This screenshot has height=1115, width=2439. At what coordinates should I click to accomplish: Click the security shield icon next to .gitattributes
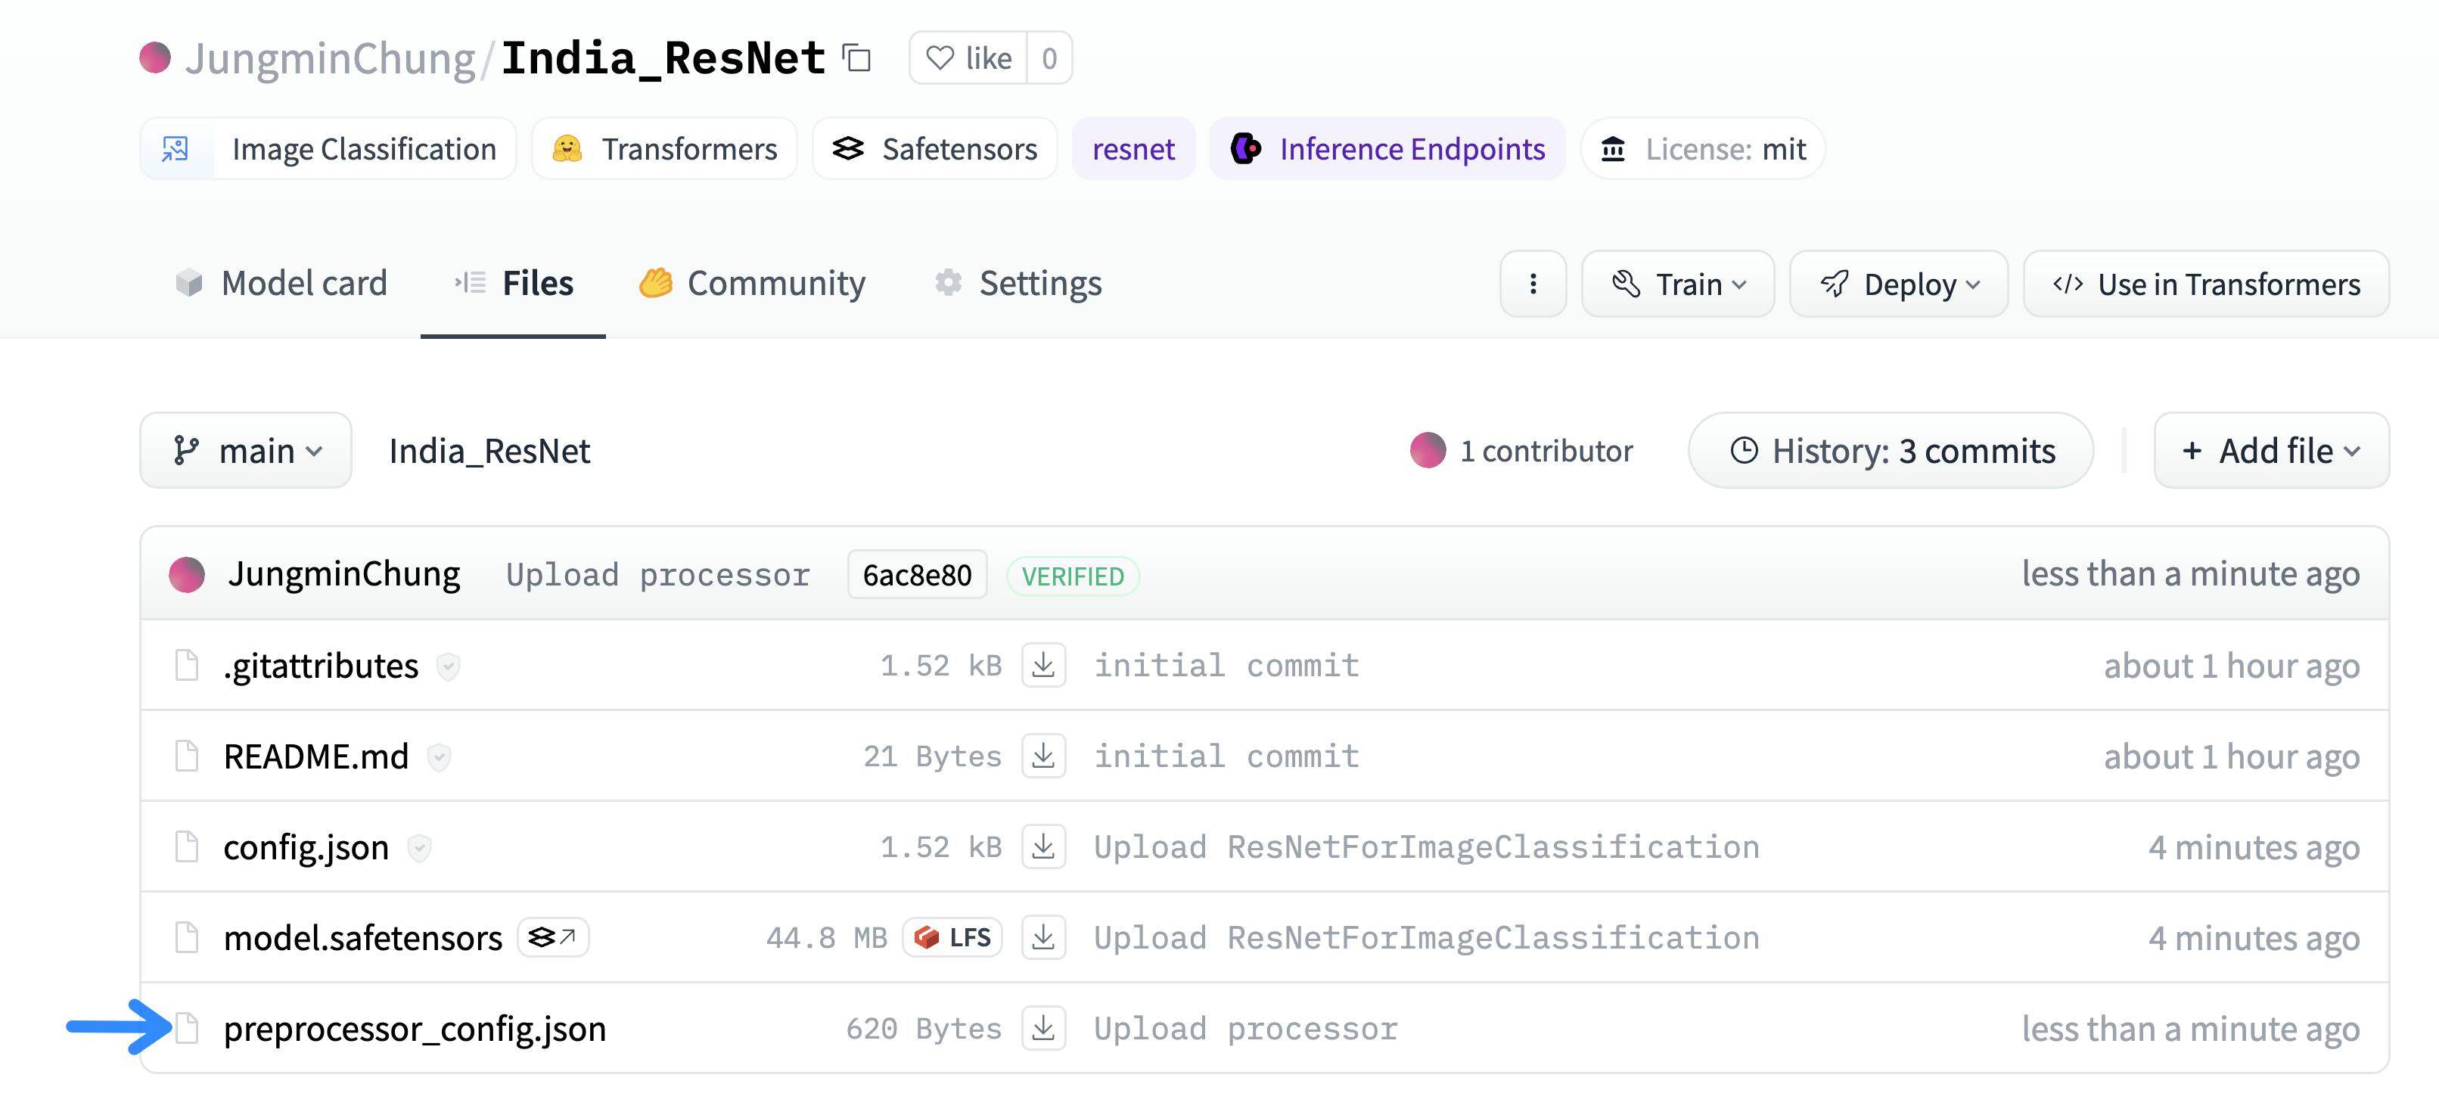coord(448,666)
